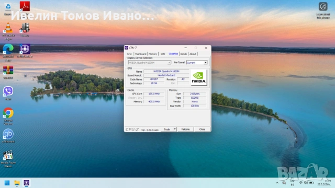Viewport: 335px width, 188px height.
Task: Open the CPUID CPU-Z desktop shortcut
Action: pos(25,51)
